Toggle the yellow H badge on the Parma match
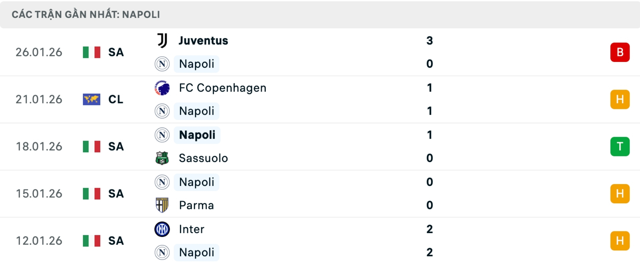This screenshot has height=264, width=640. tap(620, 193)
